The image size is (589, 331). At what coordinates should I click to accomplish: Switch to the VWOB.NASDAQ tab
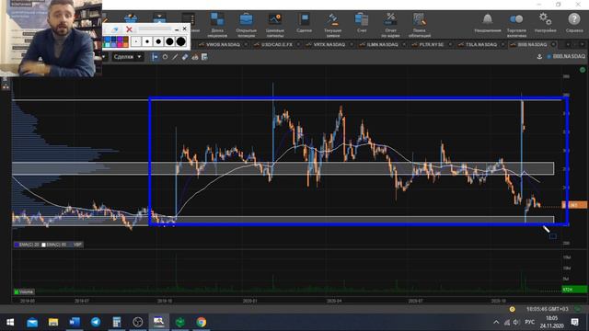click(223, 45)
